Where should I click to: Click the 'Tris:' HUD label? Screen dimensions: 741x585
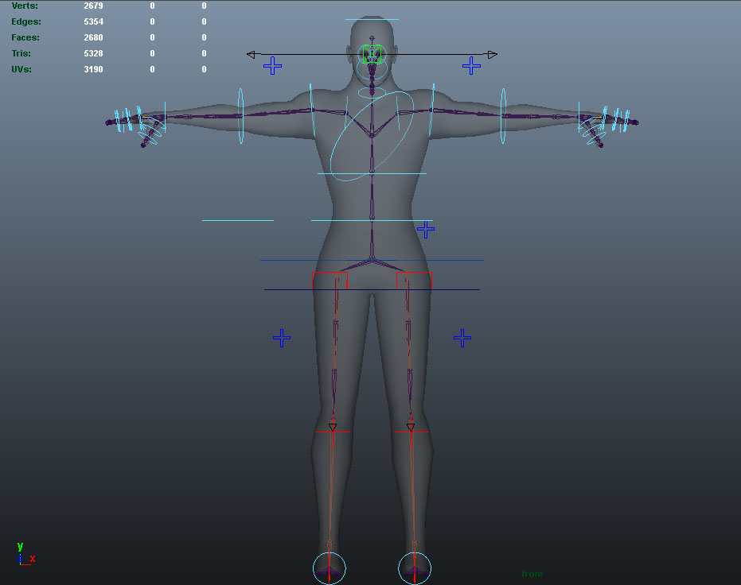point(21,53)
